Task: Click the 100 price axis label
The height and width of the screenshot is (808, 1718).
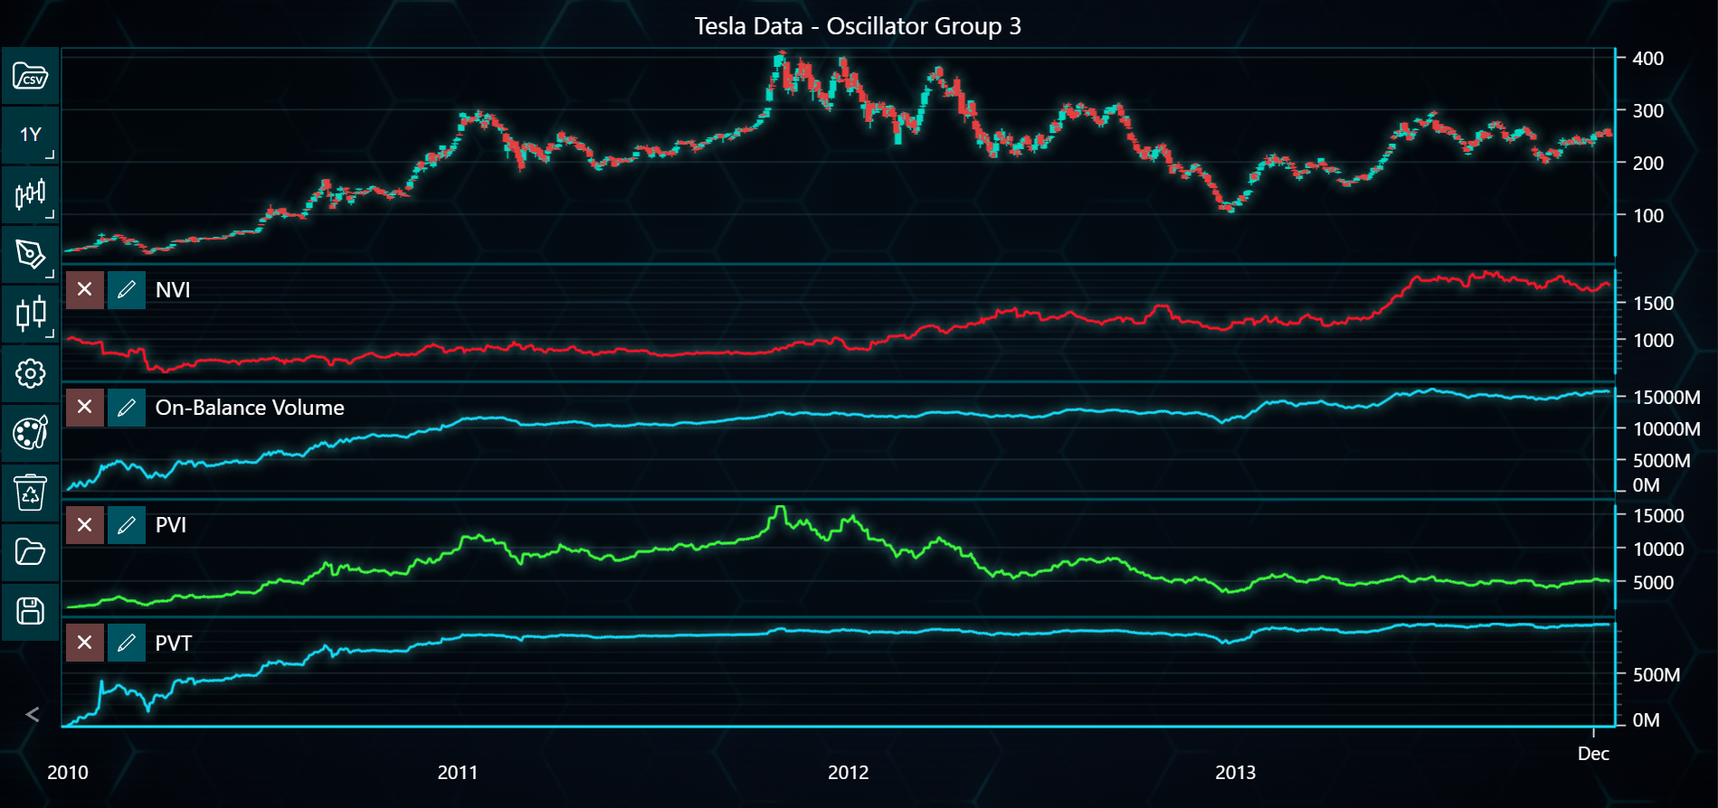Action: [x=1648, y=216]
